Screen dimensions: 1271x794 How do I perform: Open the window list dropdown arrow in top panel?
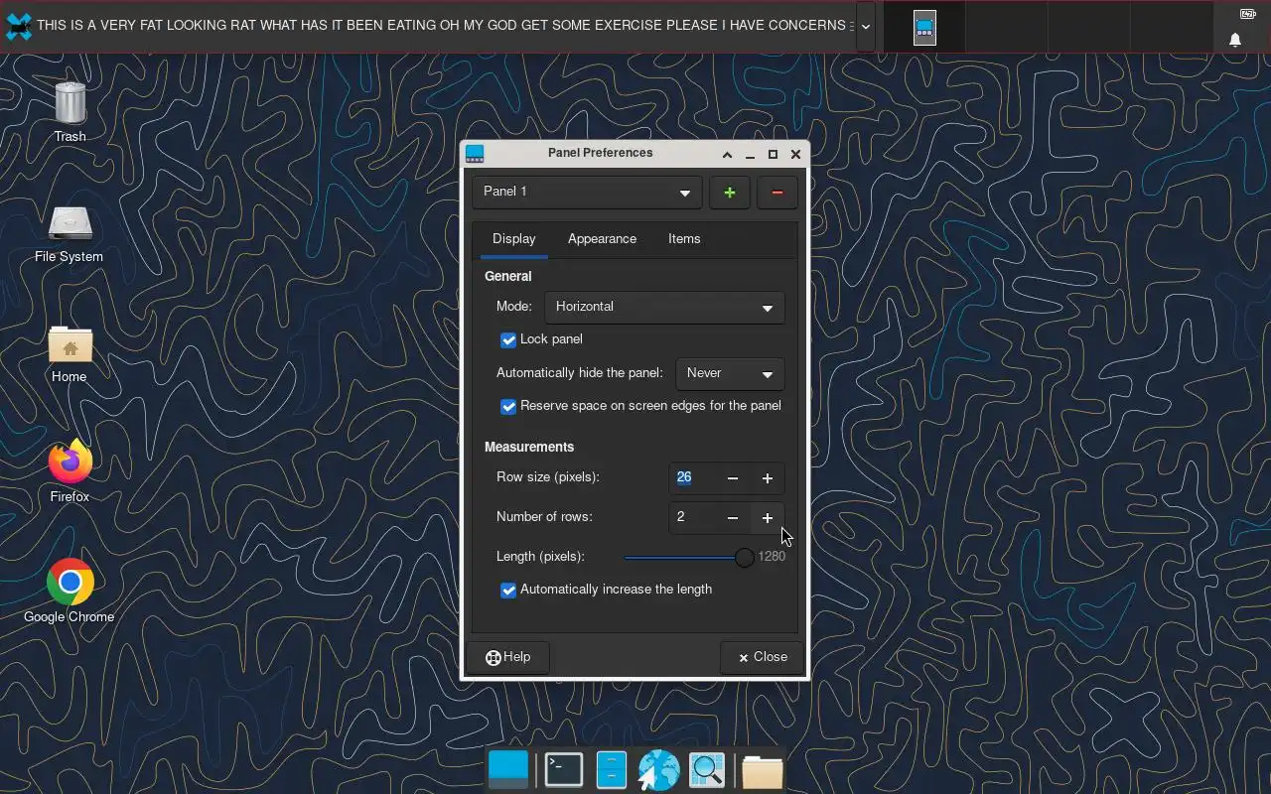click(x=866, y=27)
